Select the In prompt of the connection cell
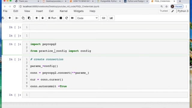 15,59
